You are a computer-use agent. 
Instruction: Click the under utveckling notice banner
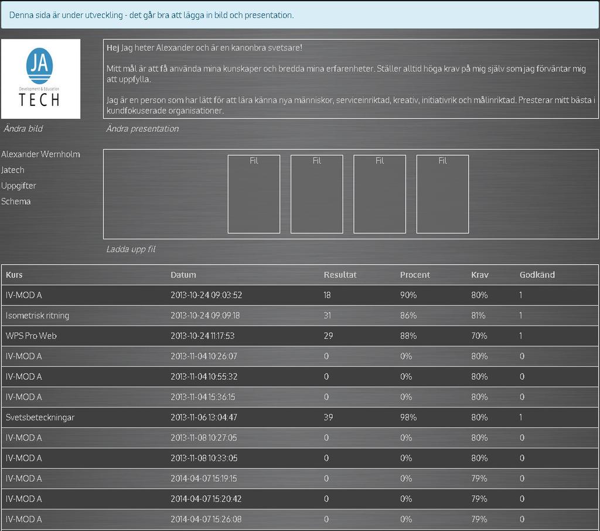pos(300,15)
